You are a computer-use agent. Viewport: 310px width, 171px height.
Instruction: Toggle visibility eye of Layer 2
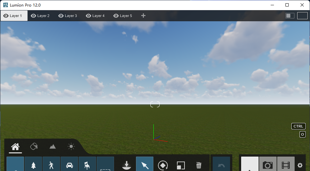(33, 16)
